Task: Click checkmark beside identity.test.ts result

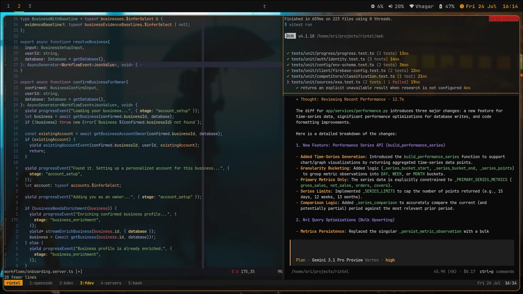Action: (x=288, y=59)
